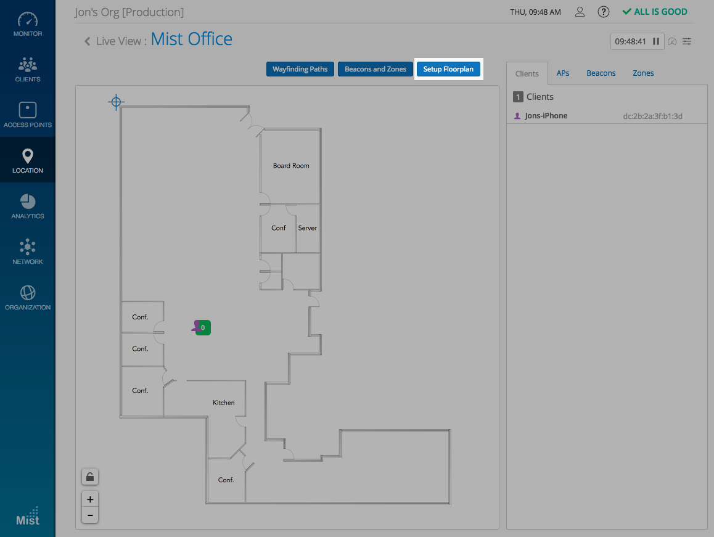Open Analytics from the sidebar
Image resolution: width=714 pixels, height=537 pixels.
point(27,206)
